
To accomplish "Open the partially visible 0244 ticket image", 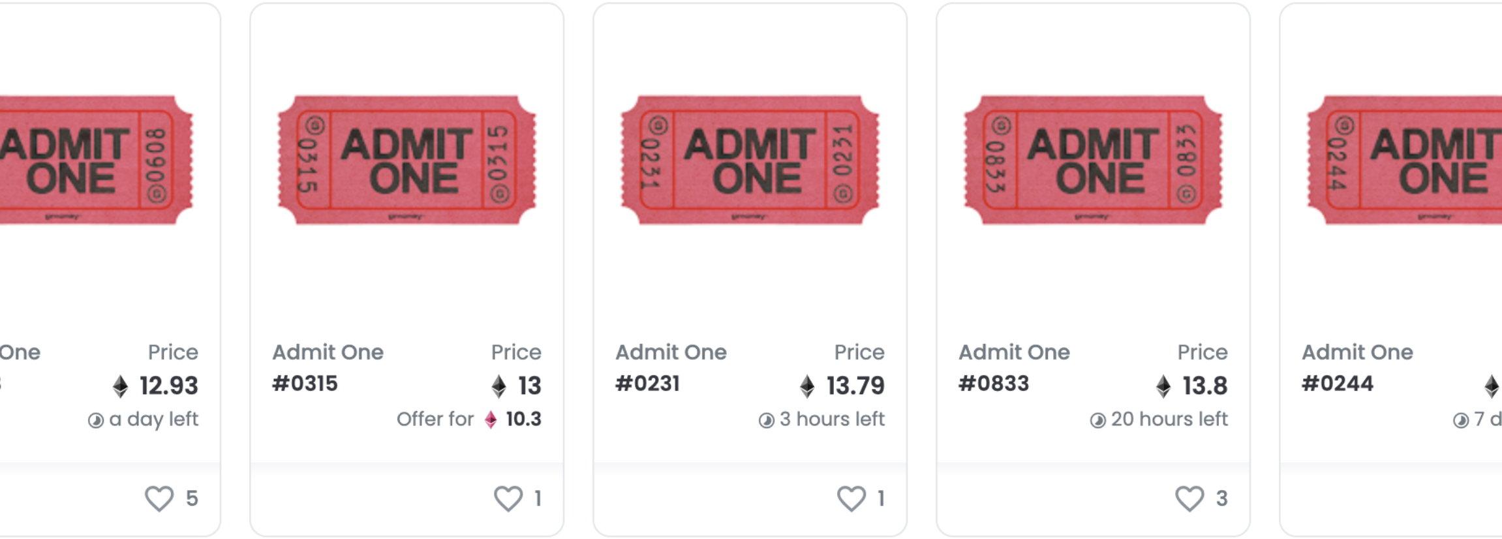I will [x=1404, y=160].
